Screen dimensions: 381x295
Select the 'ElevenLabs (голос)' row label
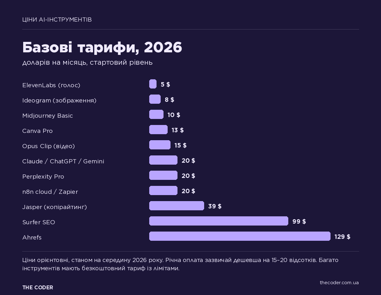point(51,85)
